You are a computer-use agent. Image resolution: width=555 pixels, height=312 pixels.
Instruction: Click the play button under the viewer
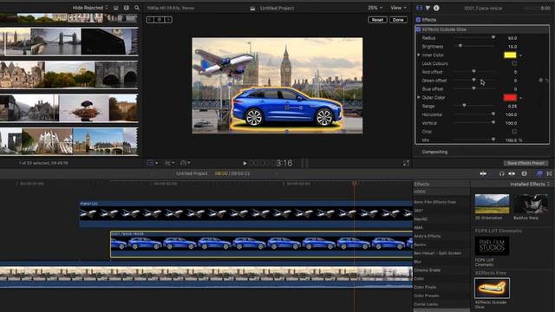(x=245, y=163)
